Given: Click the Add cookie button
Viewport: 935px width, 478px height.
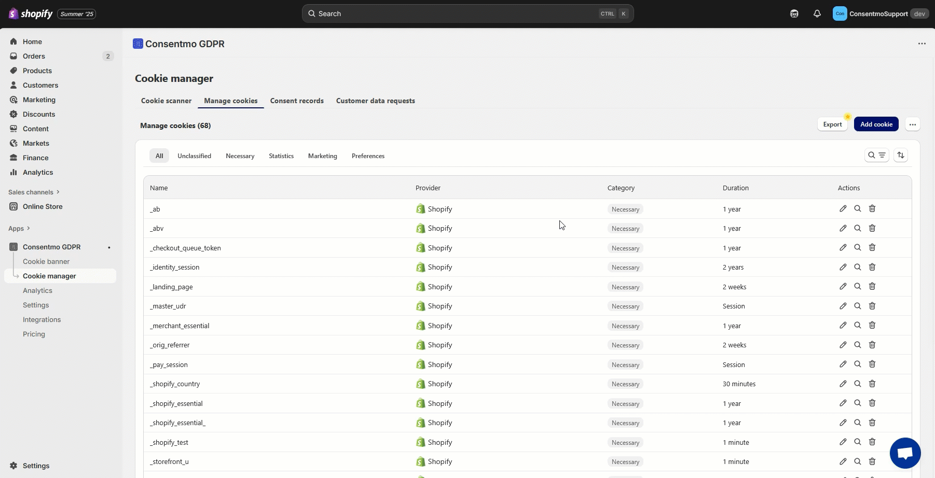Looking at the screenshot, I should point(876,124).
